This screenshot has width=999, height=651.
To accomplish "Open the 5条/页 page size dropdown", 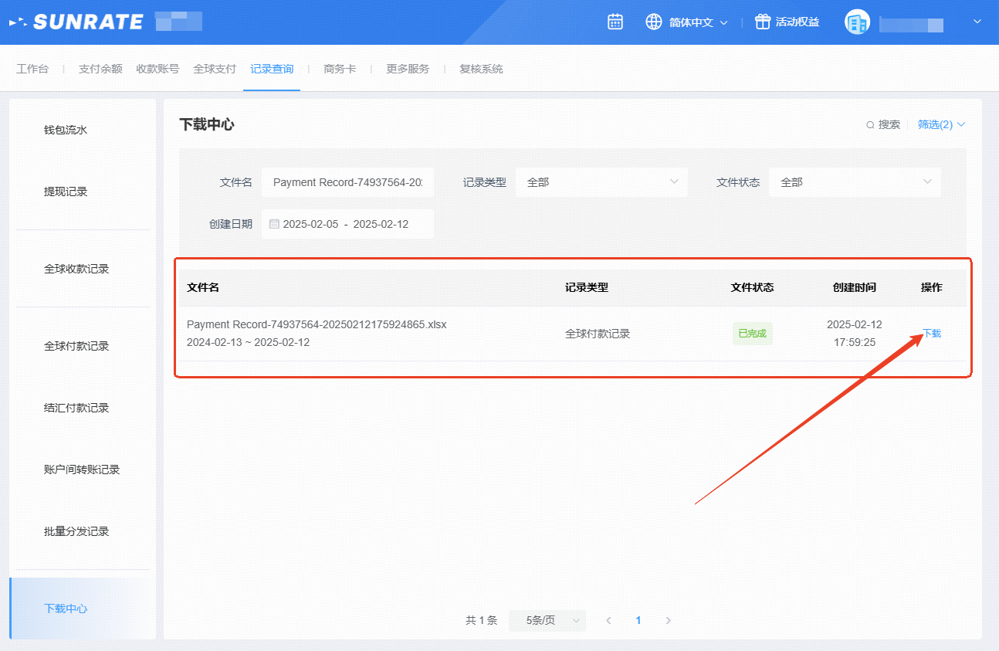I will (547, 620).
